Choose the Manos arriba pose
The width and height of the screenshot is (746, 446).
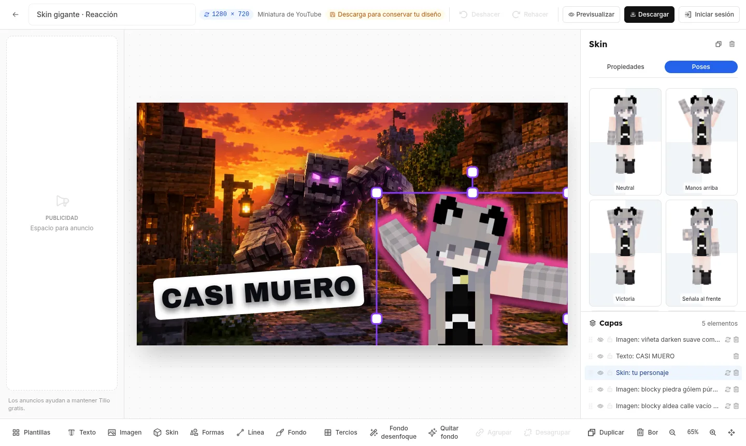(x=701, y=142)
